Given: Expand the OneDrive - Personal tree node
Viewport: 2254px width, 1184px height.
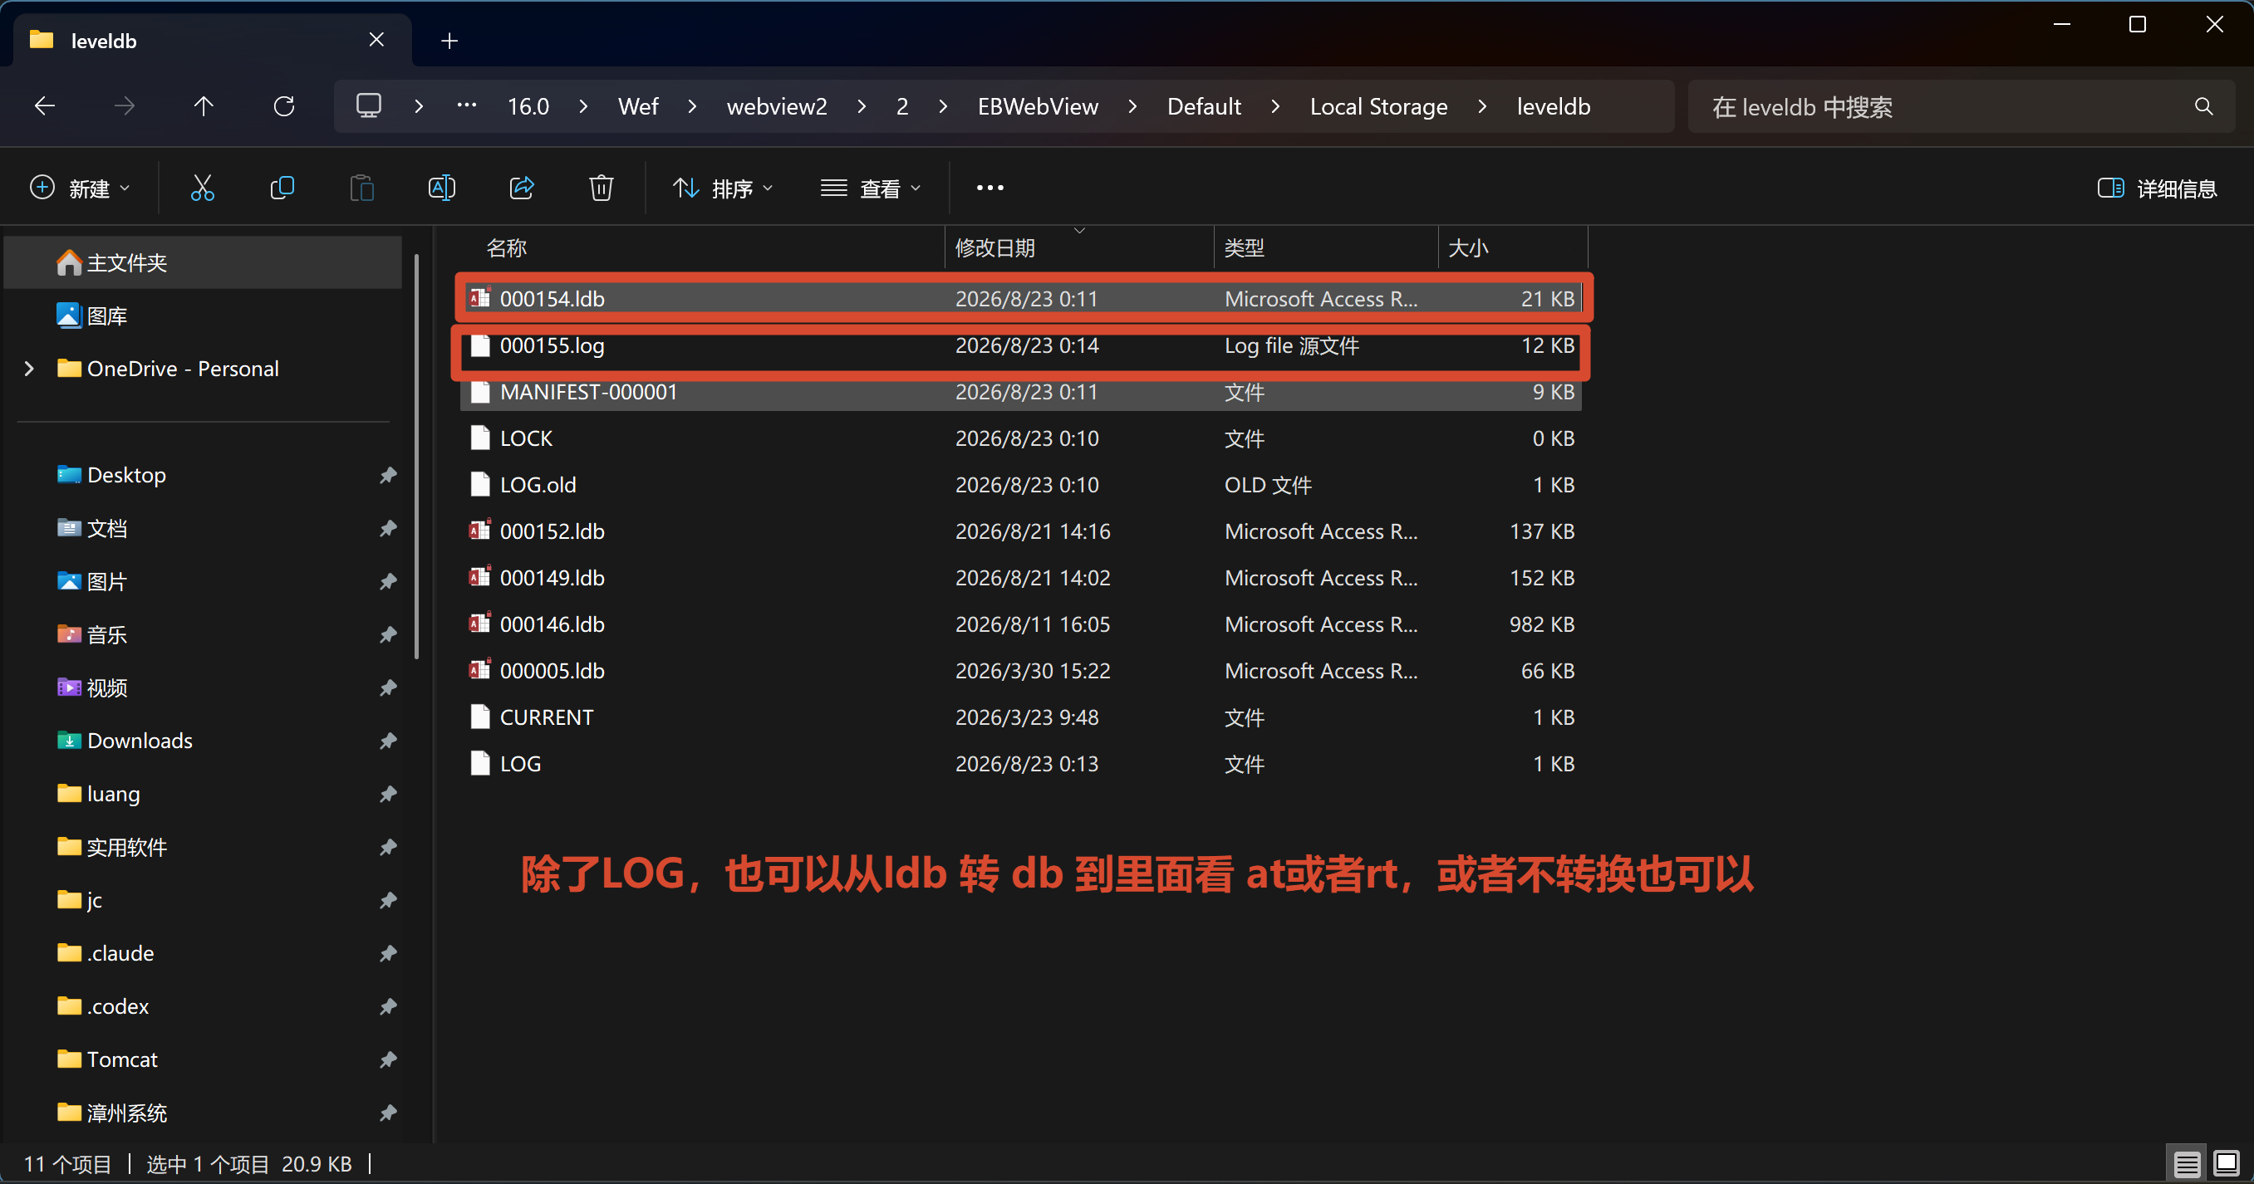Looking at the screenshot, I should pyautogui.click(x=29, y=369).
